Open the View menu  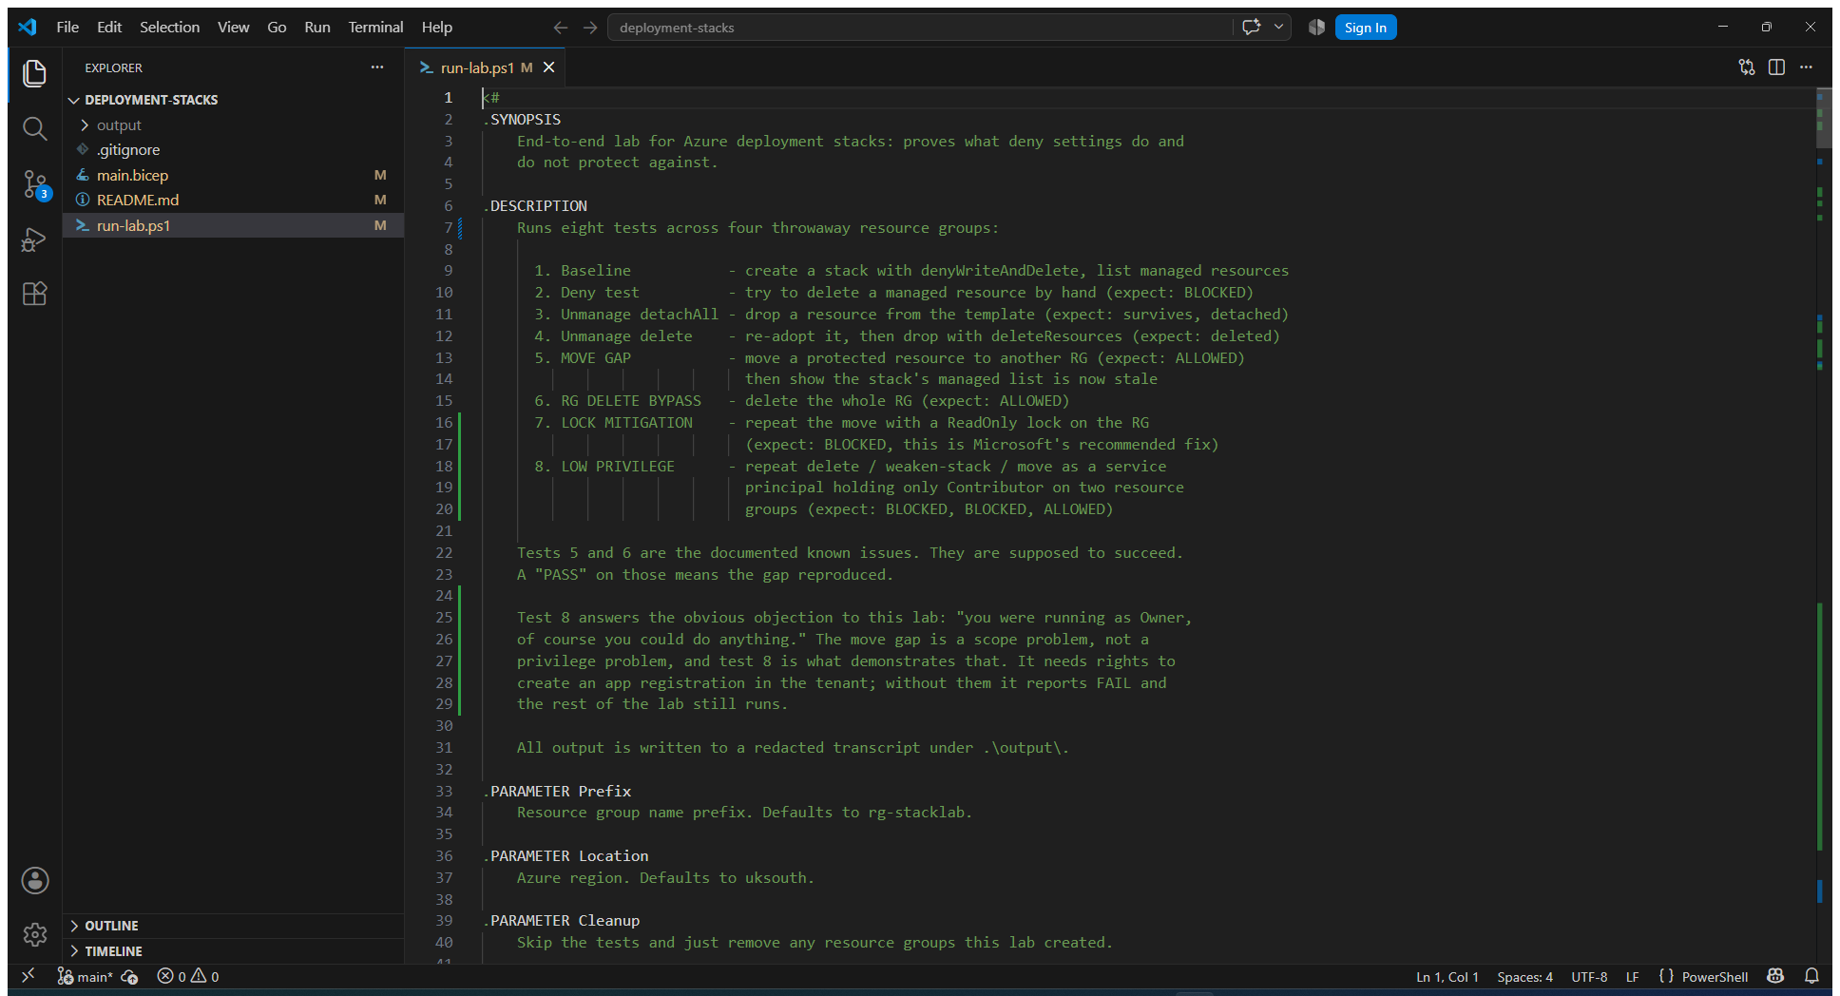[233, 27]
